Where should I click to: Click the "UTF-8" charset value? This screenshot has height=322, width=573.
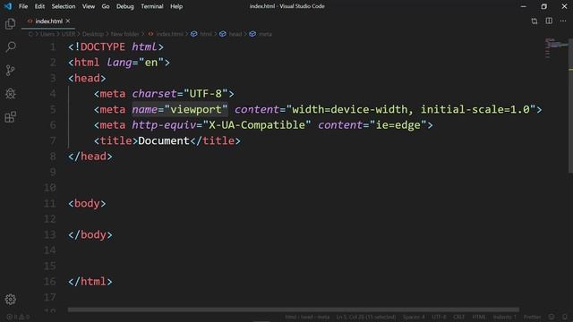click(x=205, y=94)
